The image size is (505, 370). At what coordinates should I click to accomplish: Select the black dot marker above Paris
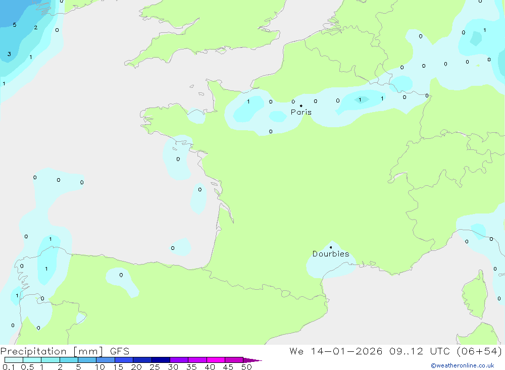tap(301, 105)
